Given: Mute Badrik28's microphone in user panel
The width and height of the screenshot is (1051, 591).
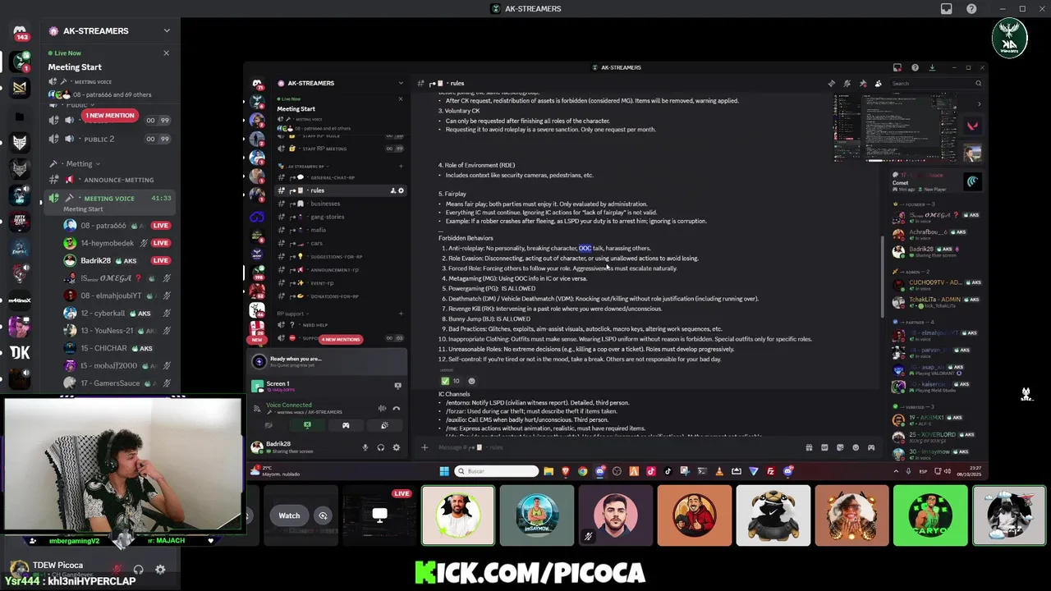Looking at the screenshot, I should [x=365, y=447].
